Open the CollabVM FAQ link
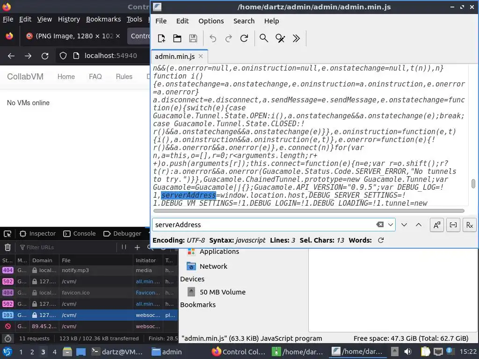The width and height of the screenshot is (479, 359). (95, 77)
